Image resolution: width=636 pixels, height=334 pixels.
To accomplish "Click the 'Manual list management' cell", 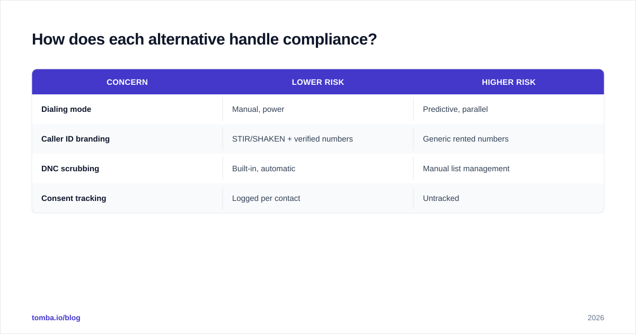I will [x=509, y=169].
